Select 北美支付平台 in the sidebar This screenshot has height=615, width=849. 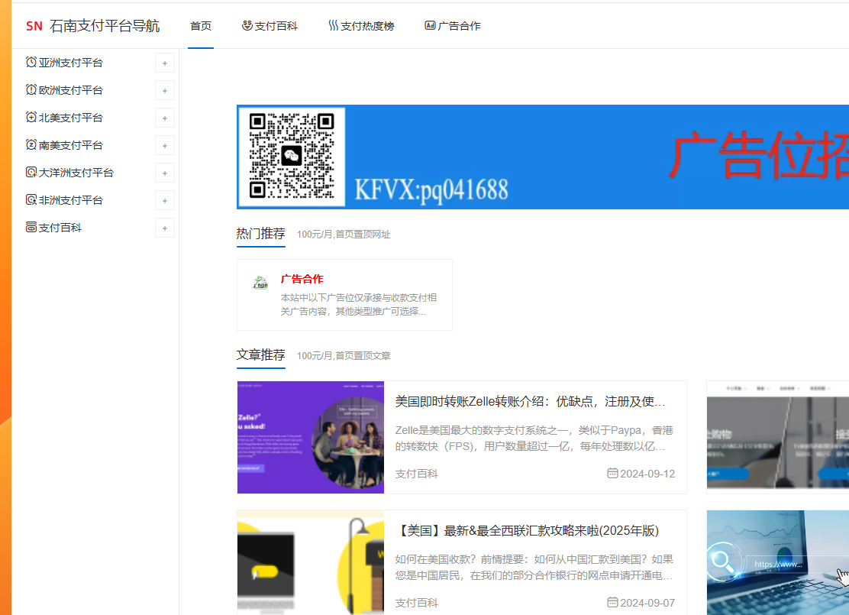click(71, 118)
